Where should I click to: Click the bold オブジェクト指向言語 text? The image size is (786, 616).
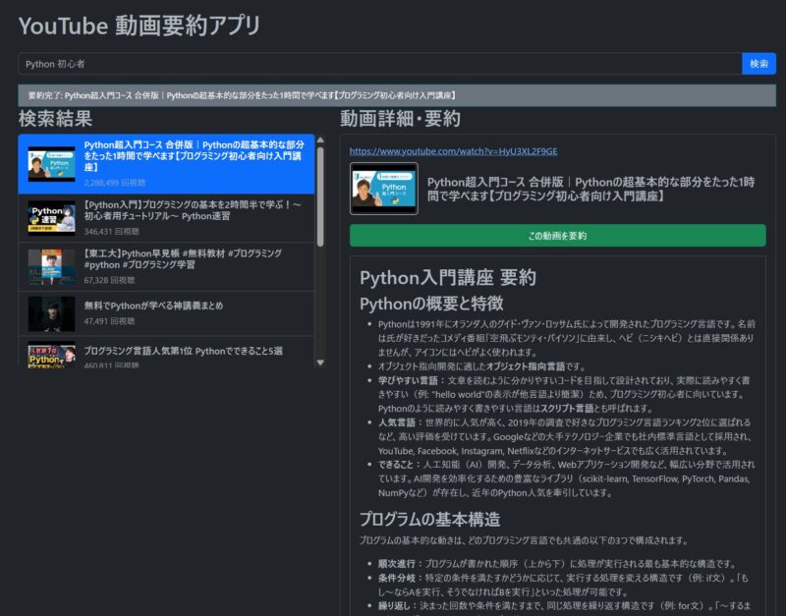526,366
